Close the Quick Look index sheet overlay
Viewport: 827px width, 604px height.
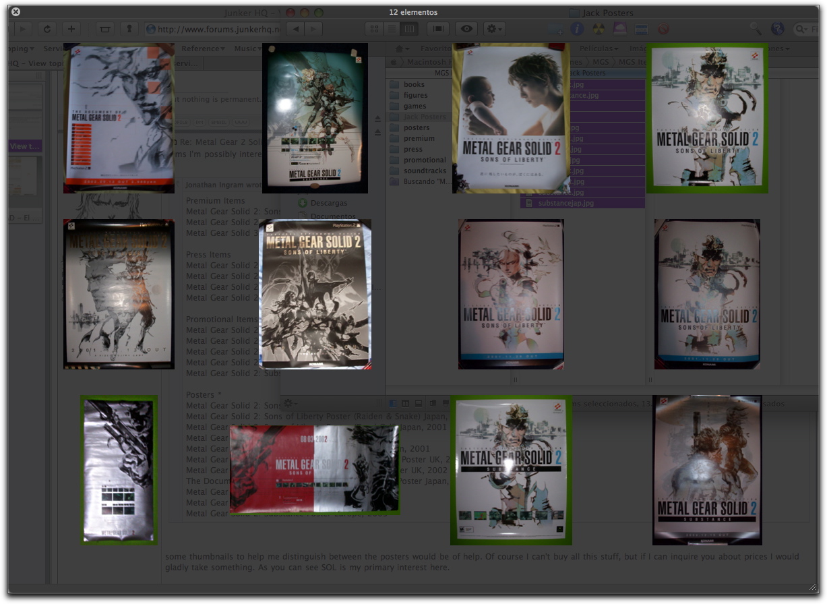coord(16,11)
